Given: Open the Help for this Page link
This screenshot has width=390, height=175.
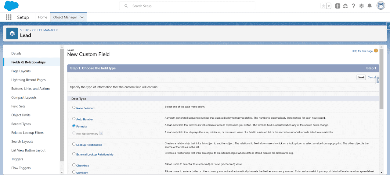Looking at the screenshot, I should (x=362, y=51).
